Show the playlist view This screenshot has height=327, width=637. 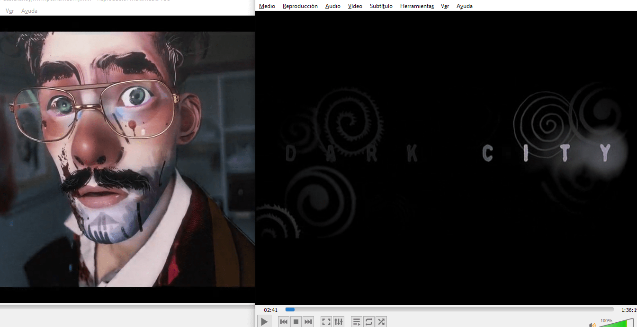357,322
